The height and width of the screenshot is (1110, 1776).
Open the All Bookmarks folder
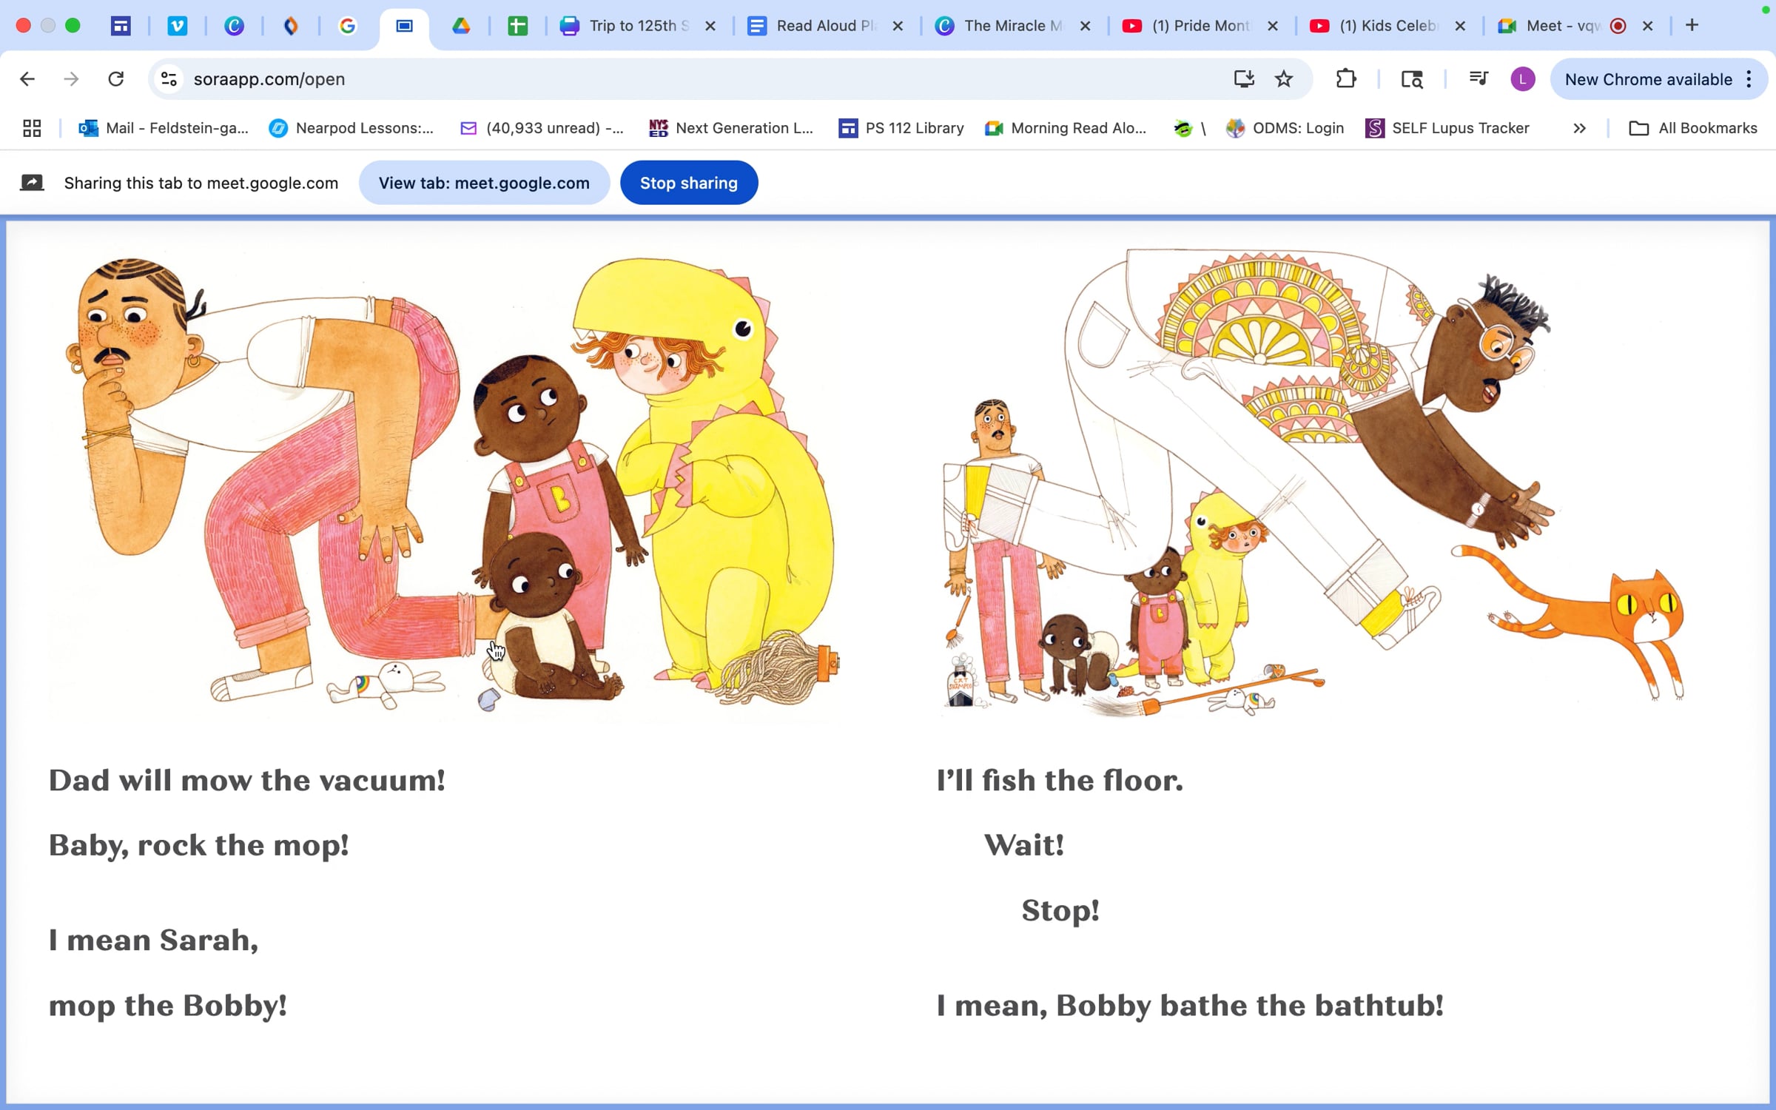(1693, 128)
